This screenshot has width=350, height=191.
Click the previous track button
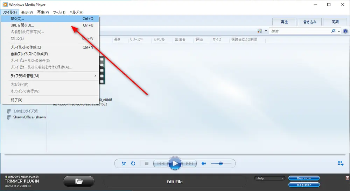[161, 164]
